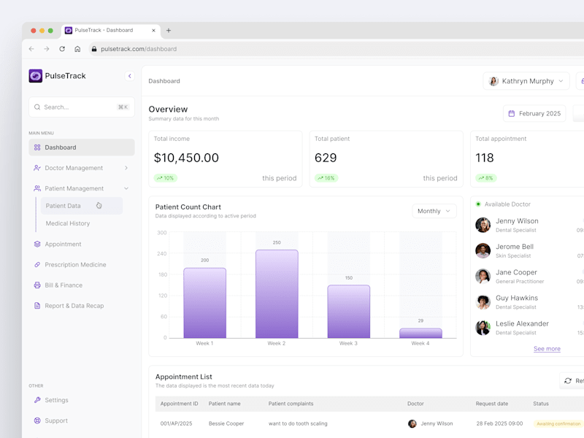The height and width of the screenshot is (438, 584).
Task: Click the PulseTrack logo icon
Action: pyautogui.click(x=35, y=76)
